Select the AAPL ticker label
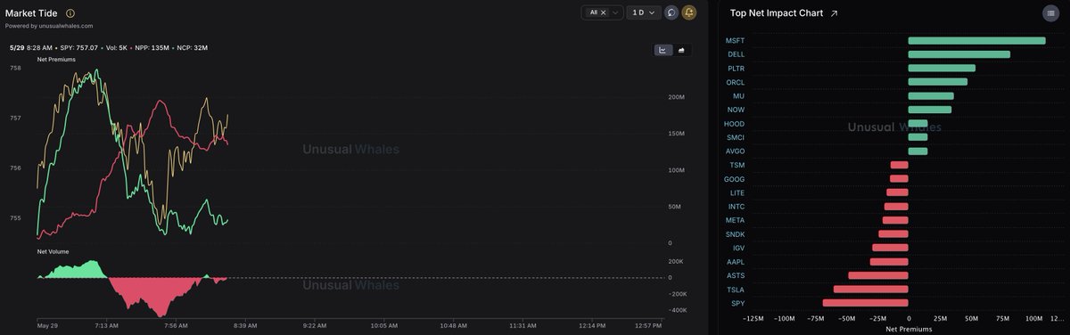The image size is (1070, 335). 736,262
